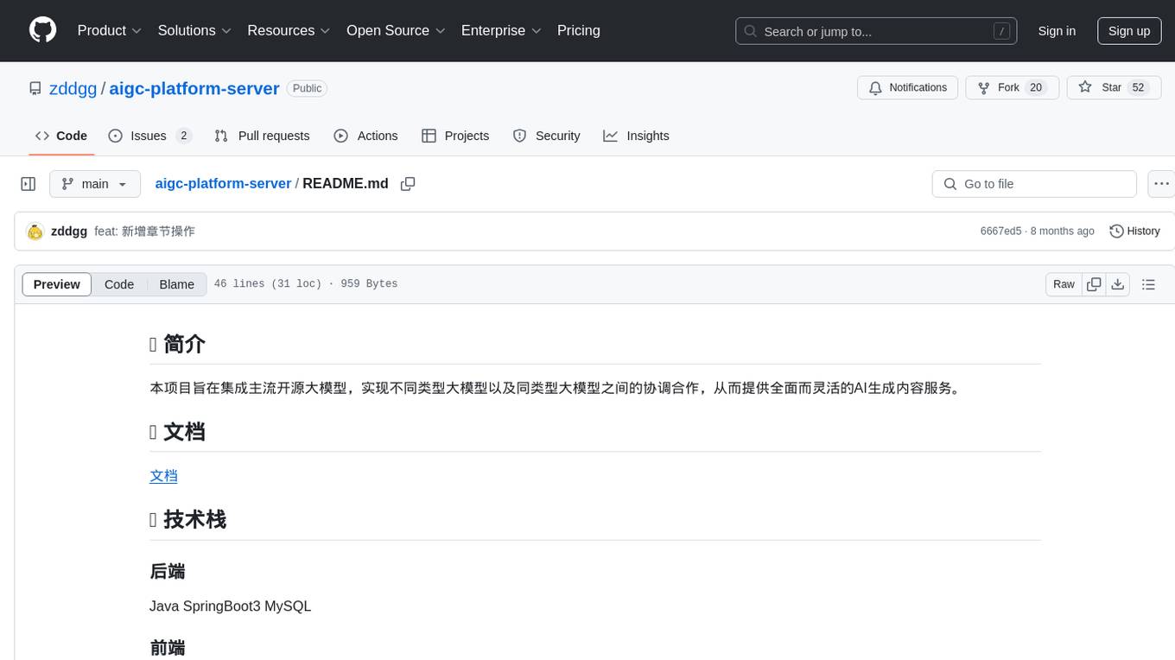Open the commit message feat: 新增章节操作
Viewport: 1175px width, 660px height.
pyautogui.click(x=144, y=232)
